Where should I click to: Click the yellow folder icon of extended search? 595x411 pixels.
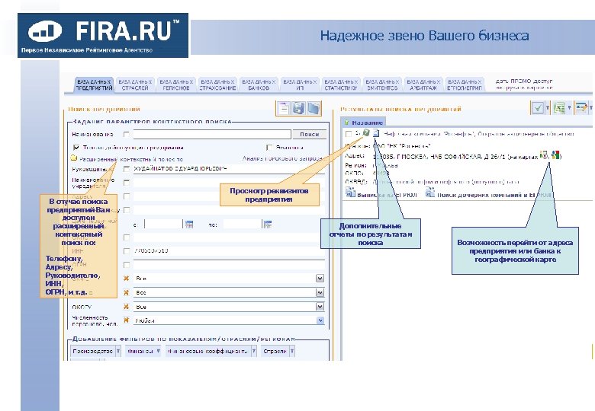(x=74, y=158)
